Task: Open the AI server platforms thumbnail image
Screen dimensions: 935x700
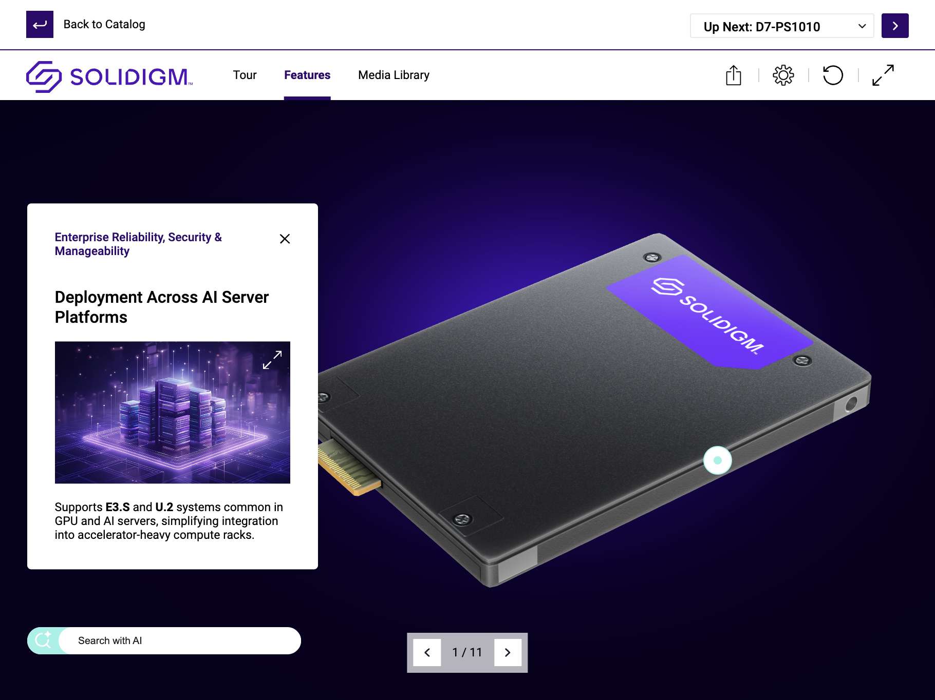Action: (173, 412)
